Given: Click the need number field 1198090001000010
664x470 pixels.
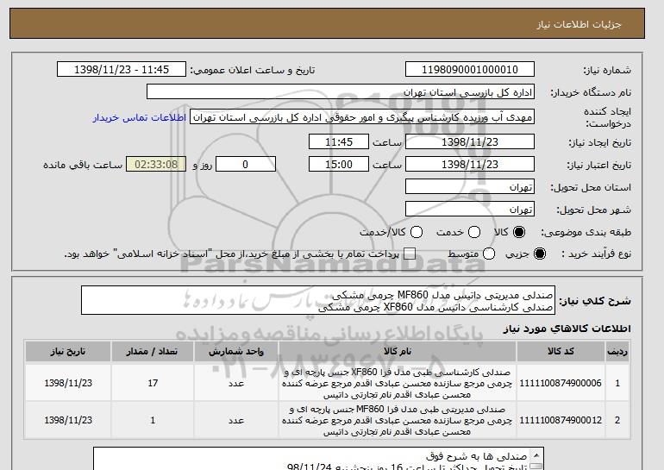Looking at the screenshot, I should click(470, 70).
